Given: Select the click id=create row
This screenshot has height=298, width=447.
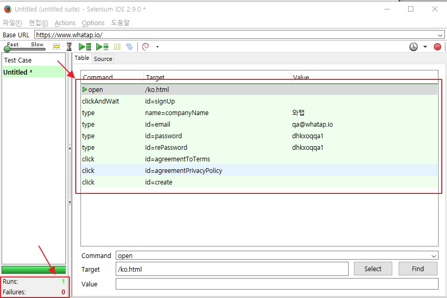Looking at the screenshot, I should pyautogui.click(x=259, y=182).
